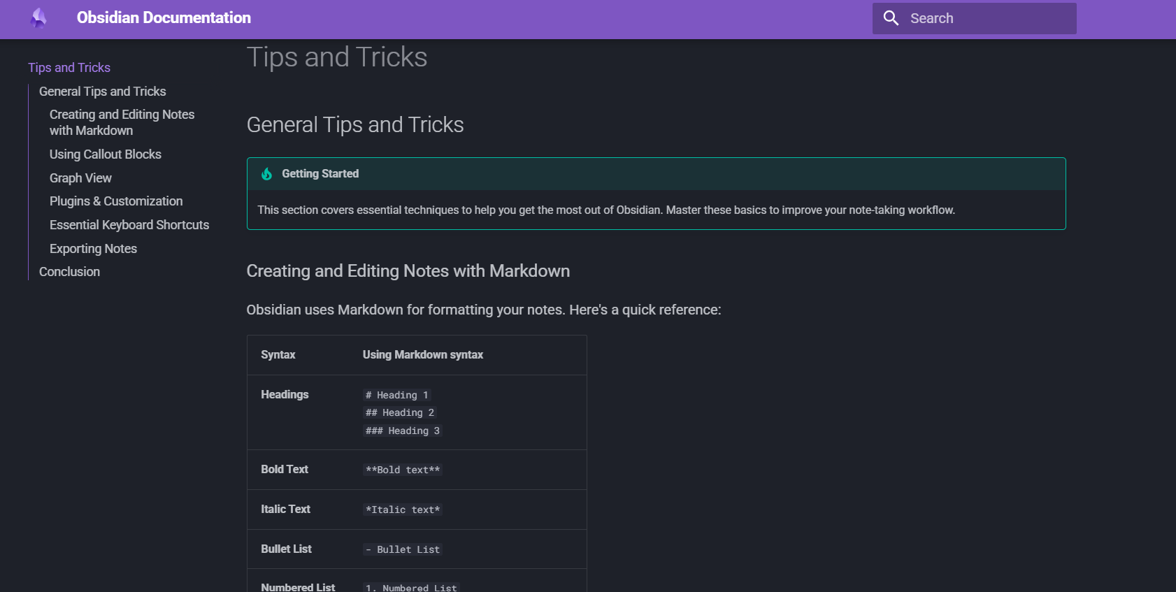Click the Syntax column header
1176x592 pixels.
(278, 355)
